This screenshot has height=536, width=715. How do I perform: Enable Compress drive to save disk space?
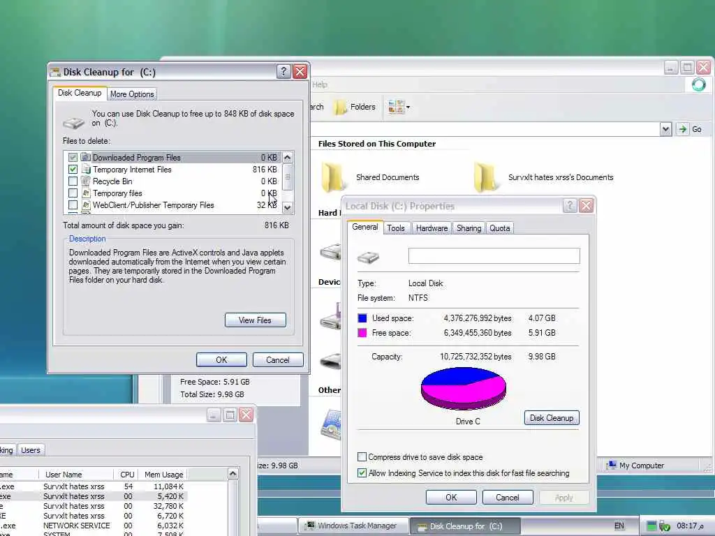point(362,456)
